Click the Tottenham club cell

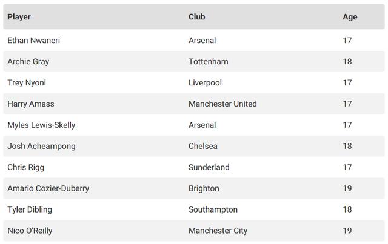click(x=209, y=61)
